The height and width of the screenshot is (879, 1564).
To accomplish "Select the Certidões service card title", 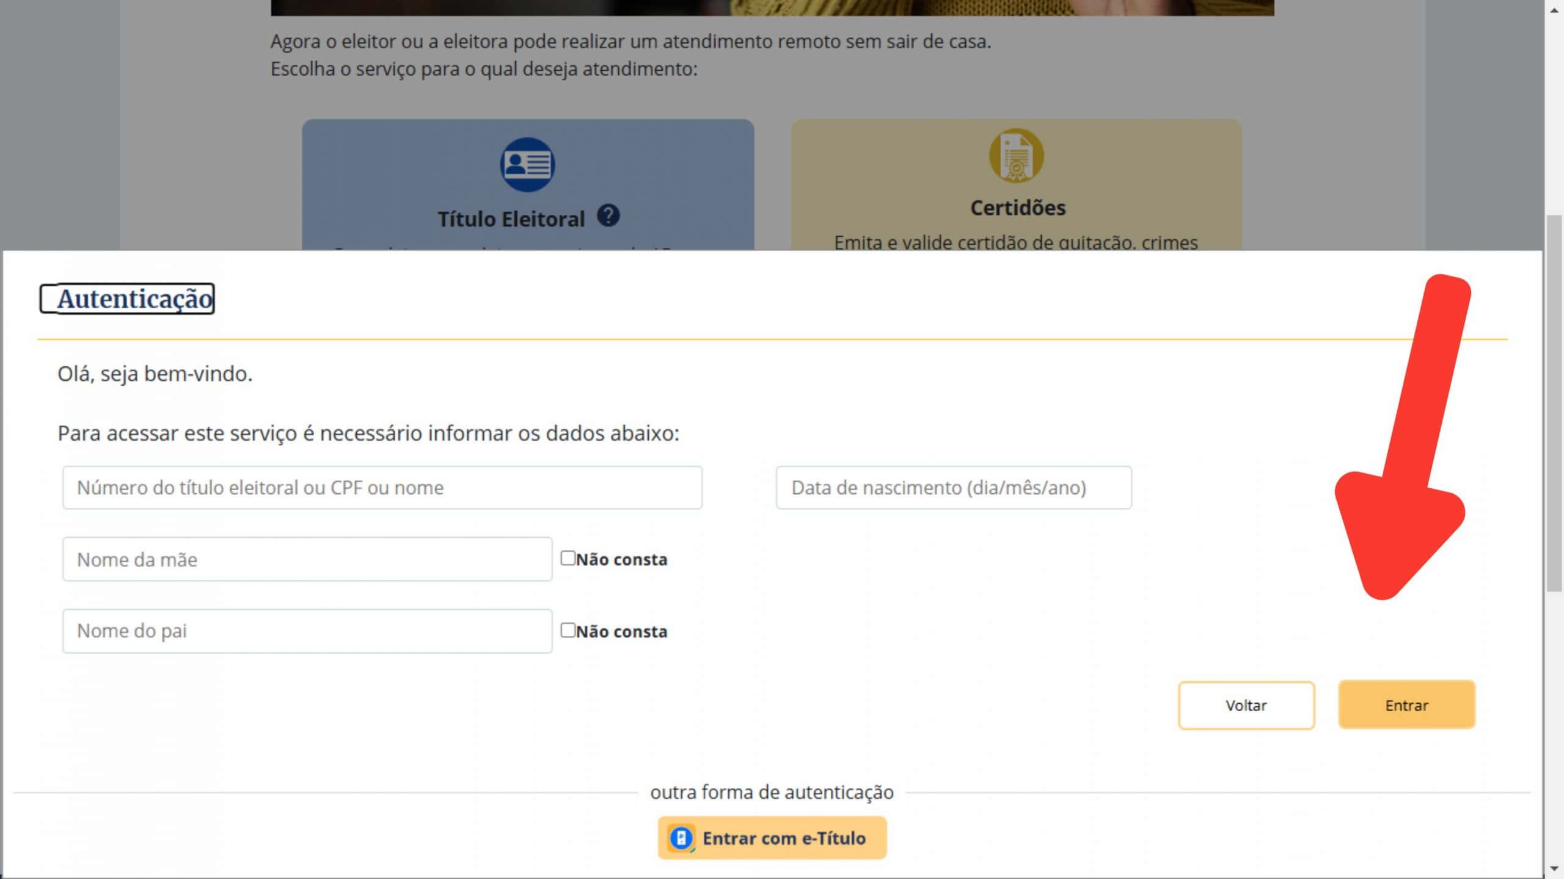I will pyautogui.click(x=1017, y=208).
